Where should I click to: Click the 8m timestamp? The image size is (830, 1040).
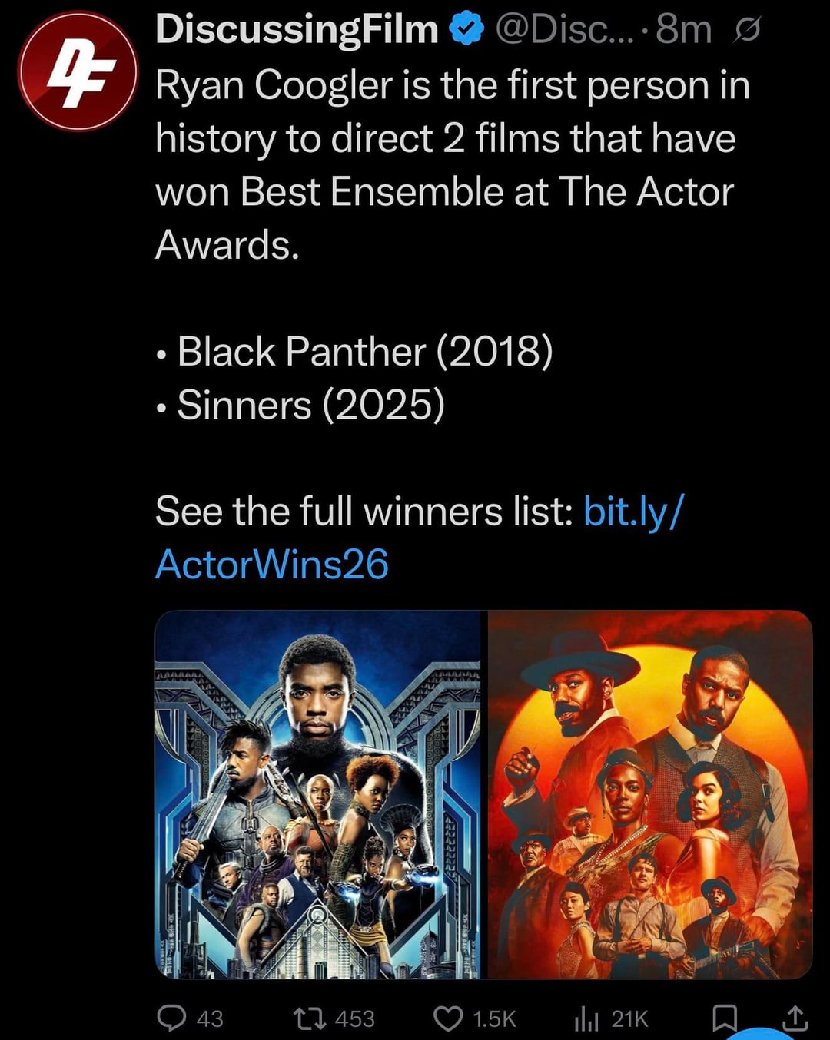683,29
